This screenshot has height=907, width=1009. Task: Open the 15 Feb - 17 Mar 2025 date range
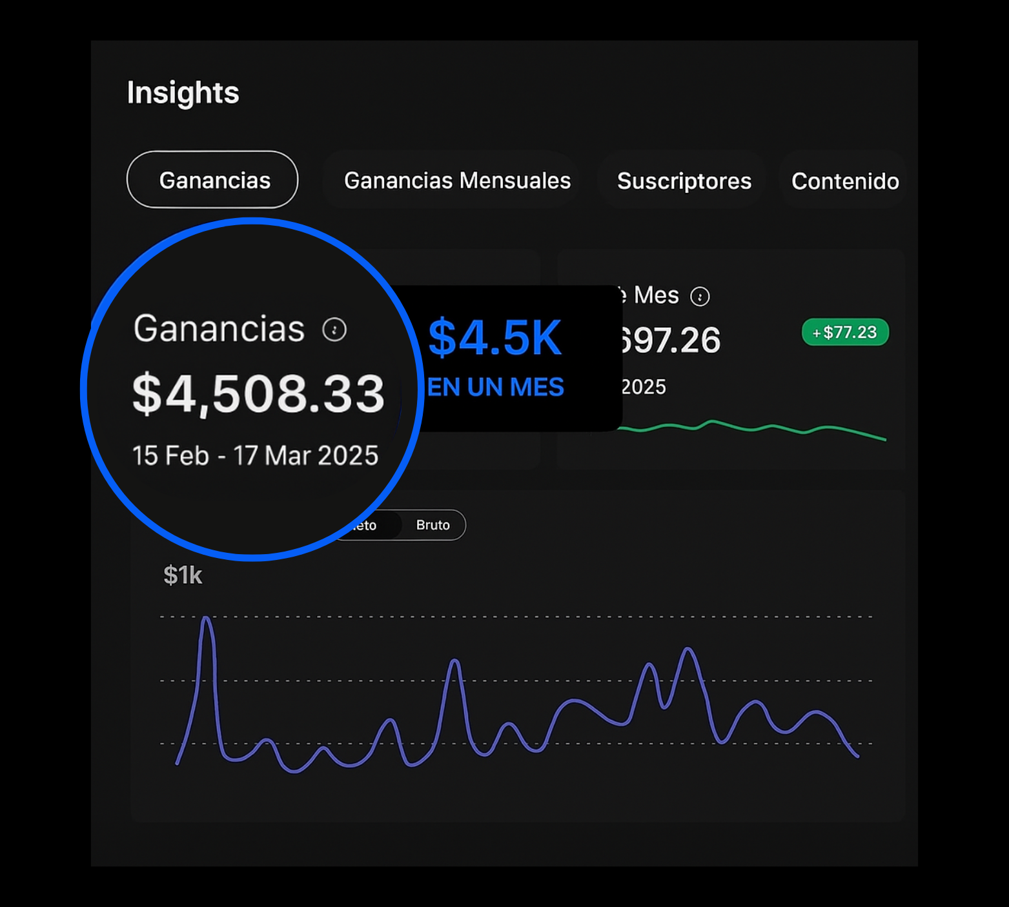(255, 455)
